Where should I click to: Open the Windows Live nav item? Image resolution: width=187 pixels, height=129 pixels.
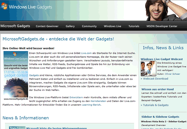coord(113,26)
